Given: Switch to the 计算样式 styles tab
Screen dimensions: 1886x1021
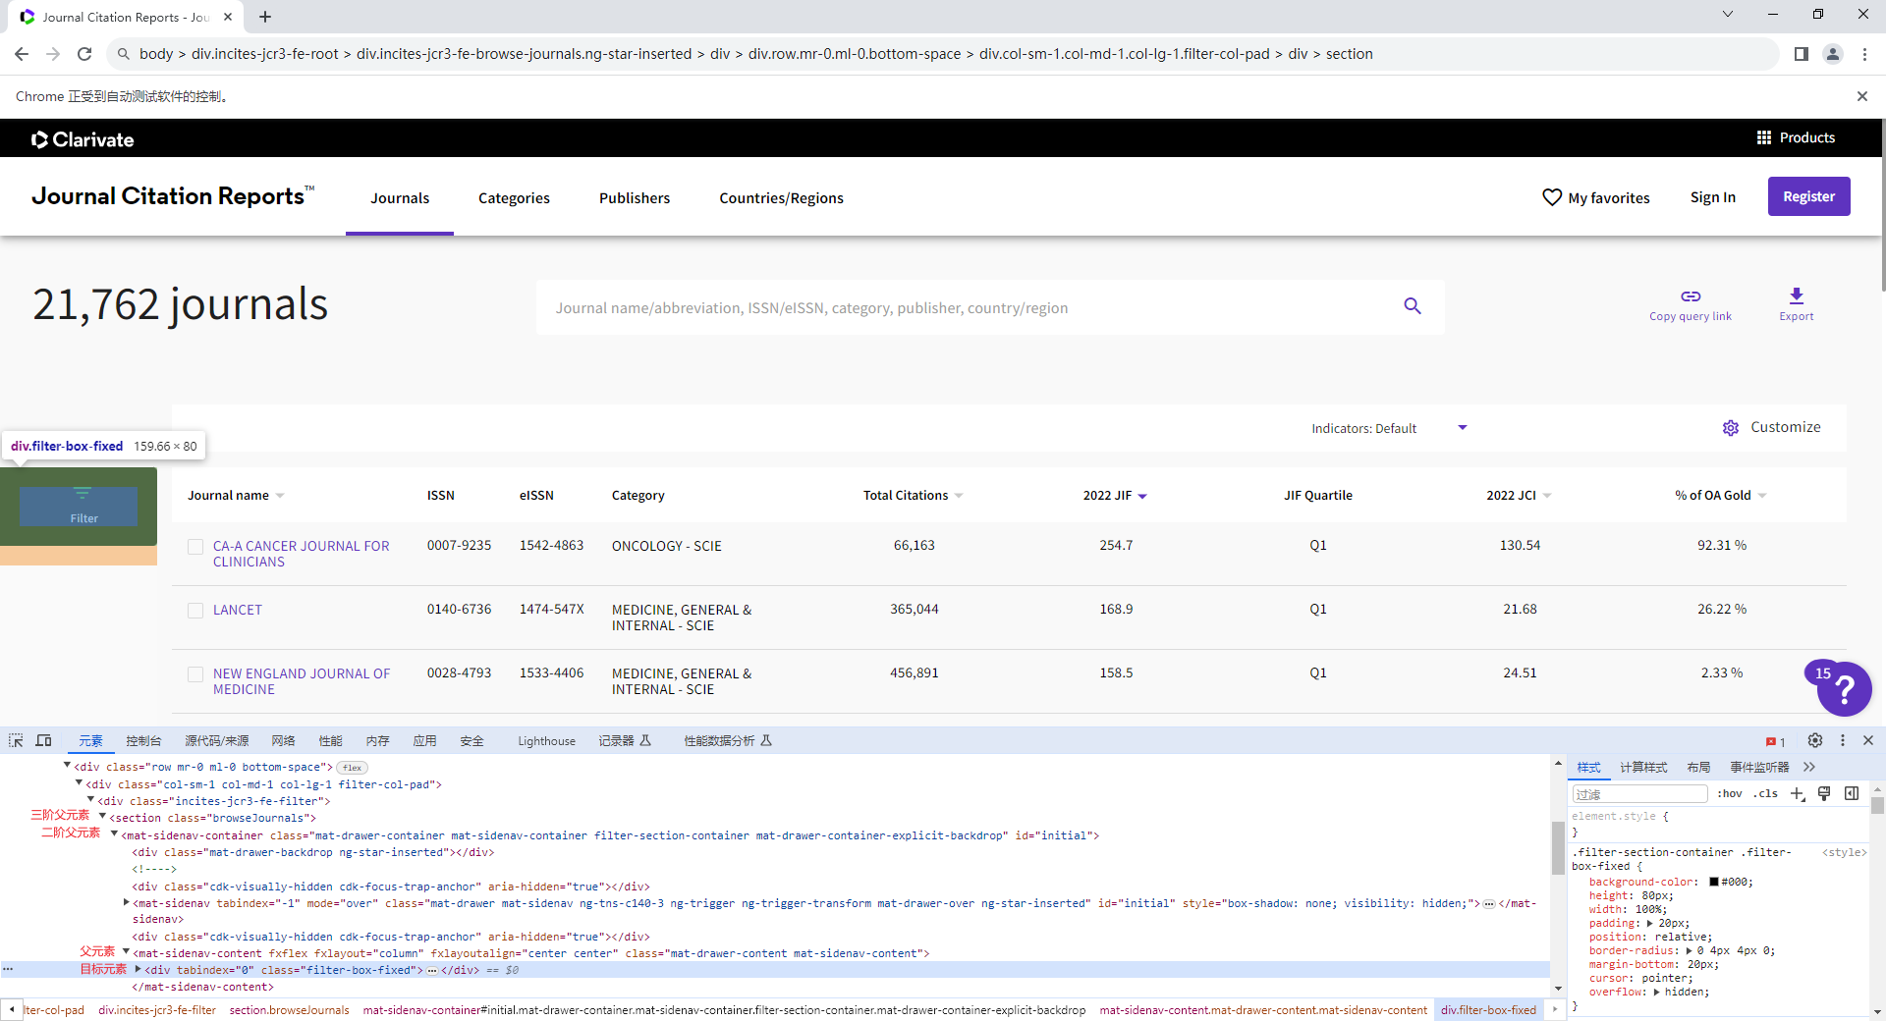Looking at the screenshot, I should [1643, 768].
